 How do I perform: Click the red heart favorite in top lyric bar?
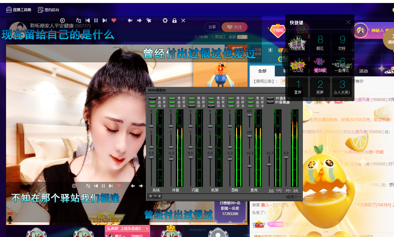114,20
